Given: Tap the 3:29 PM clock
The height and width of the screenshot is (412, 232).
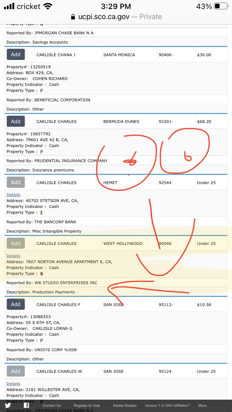Looking at the screenshot, I should (116, 6).
